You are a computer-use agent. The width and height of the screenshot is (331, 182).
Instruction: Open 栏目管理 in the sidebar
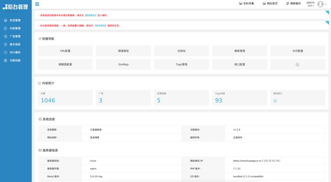pyautogui.click(x=15, y=20)
